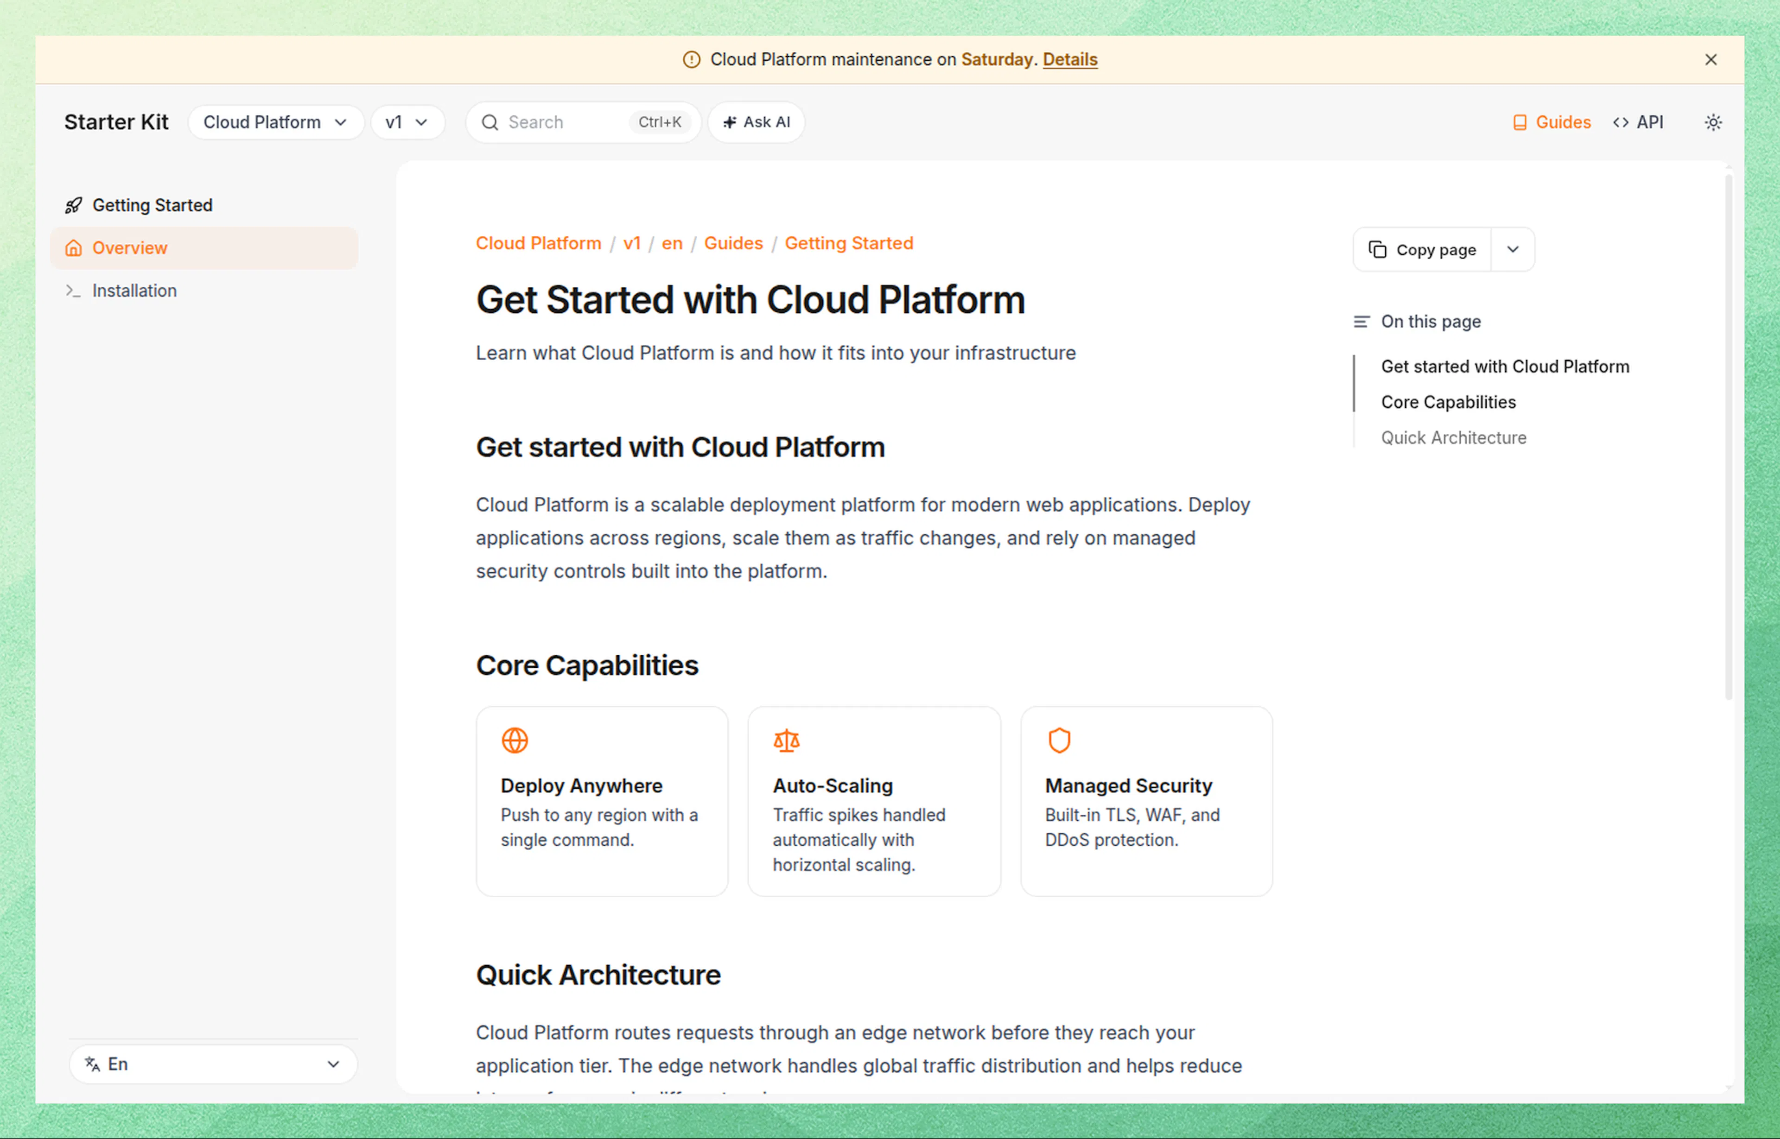Open the En language selector
The image size is (1780, 1139).
point(213,1063)
